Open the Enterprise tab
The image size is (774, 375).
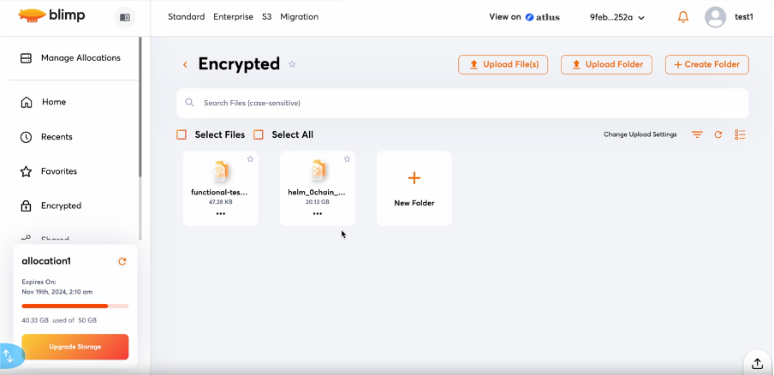click(x=233, y=17)
